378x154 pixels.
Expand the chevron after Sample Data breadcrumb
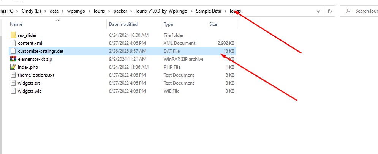pyautogui.click(x=226, y=11)
